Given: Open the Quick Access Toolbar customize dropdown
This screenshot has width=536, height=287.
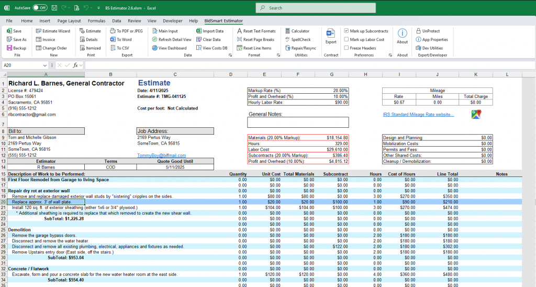Looking at the screenshot, I should pyautogui.click(x=98, y=8).
